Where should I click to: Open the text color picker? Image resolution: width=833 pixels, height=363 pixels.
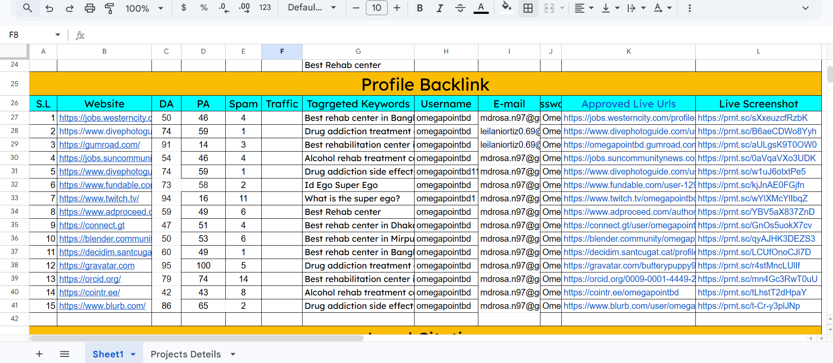[481, 8]
